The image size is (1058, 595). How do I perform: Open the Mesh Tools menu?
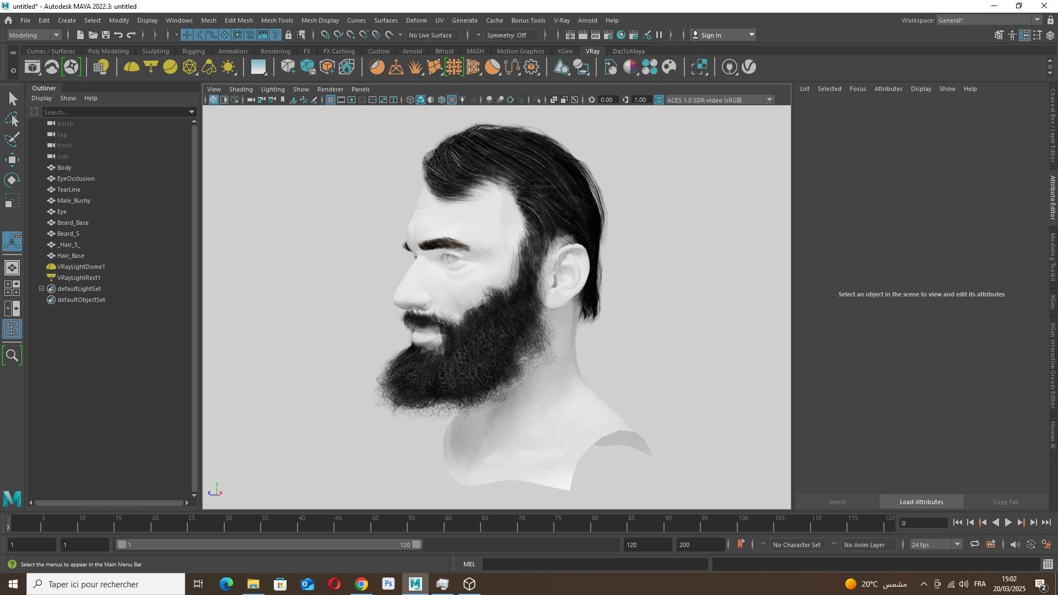277,20
